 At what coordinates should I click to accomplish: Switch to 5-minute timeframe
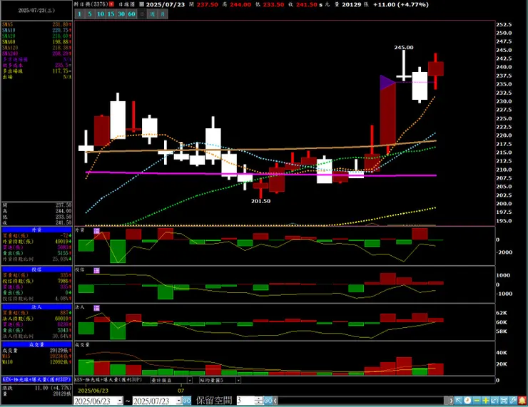[90, 14]
